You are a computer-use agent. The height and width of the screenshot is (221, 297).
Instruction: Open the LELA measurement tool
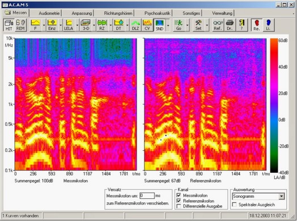69,25
